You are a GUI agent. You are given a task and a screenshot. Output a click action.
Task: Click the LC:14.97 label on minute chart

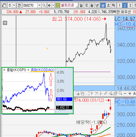click(125, 19)
